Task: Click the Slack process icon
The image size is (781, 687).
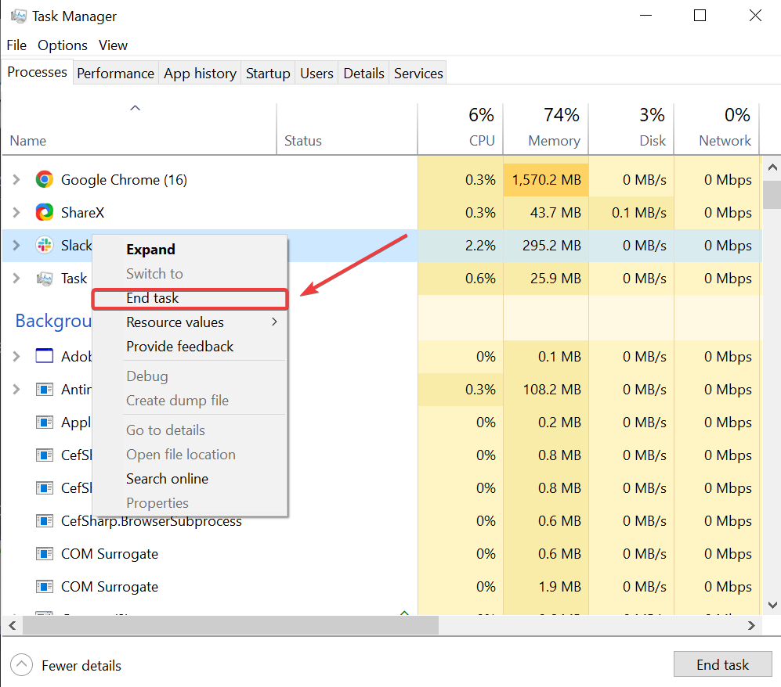Action: [45, 246]
